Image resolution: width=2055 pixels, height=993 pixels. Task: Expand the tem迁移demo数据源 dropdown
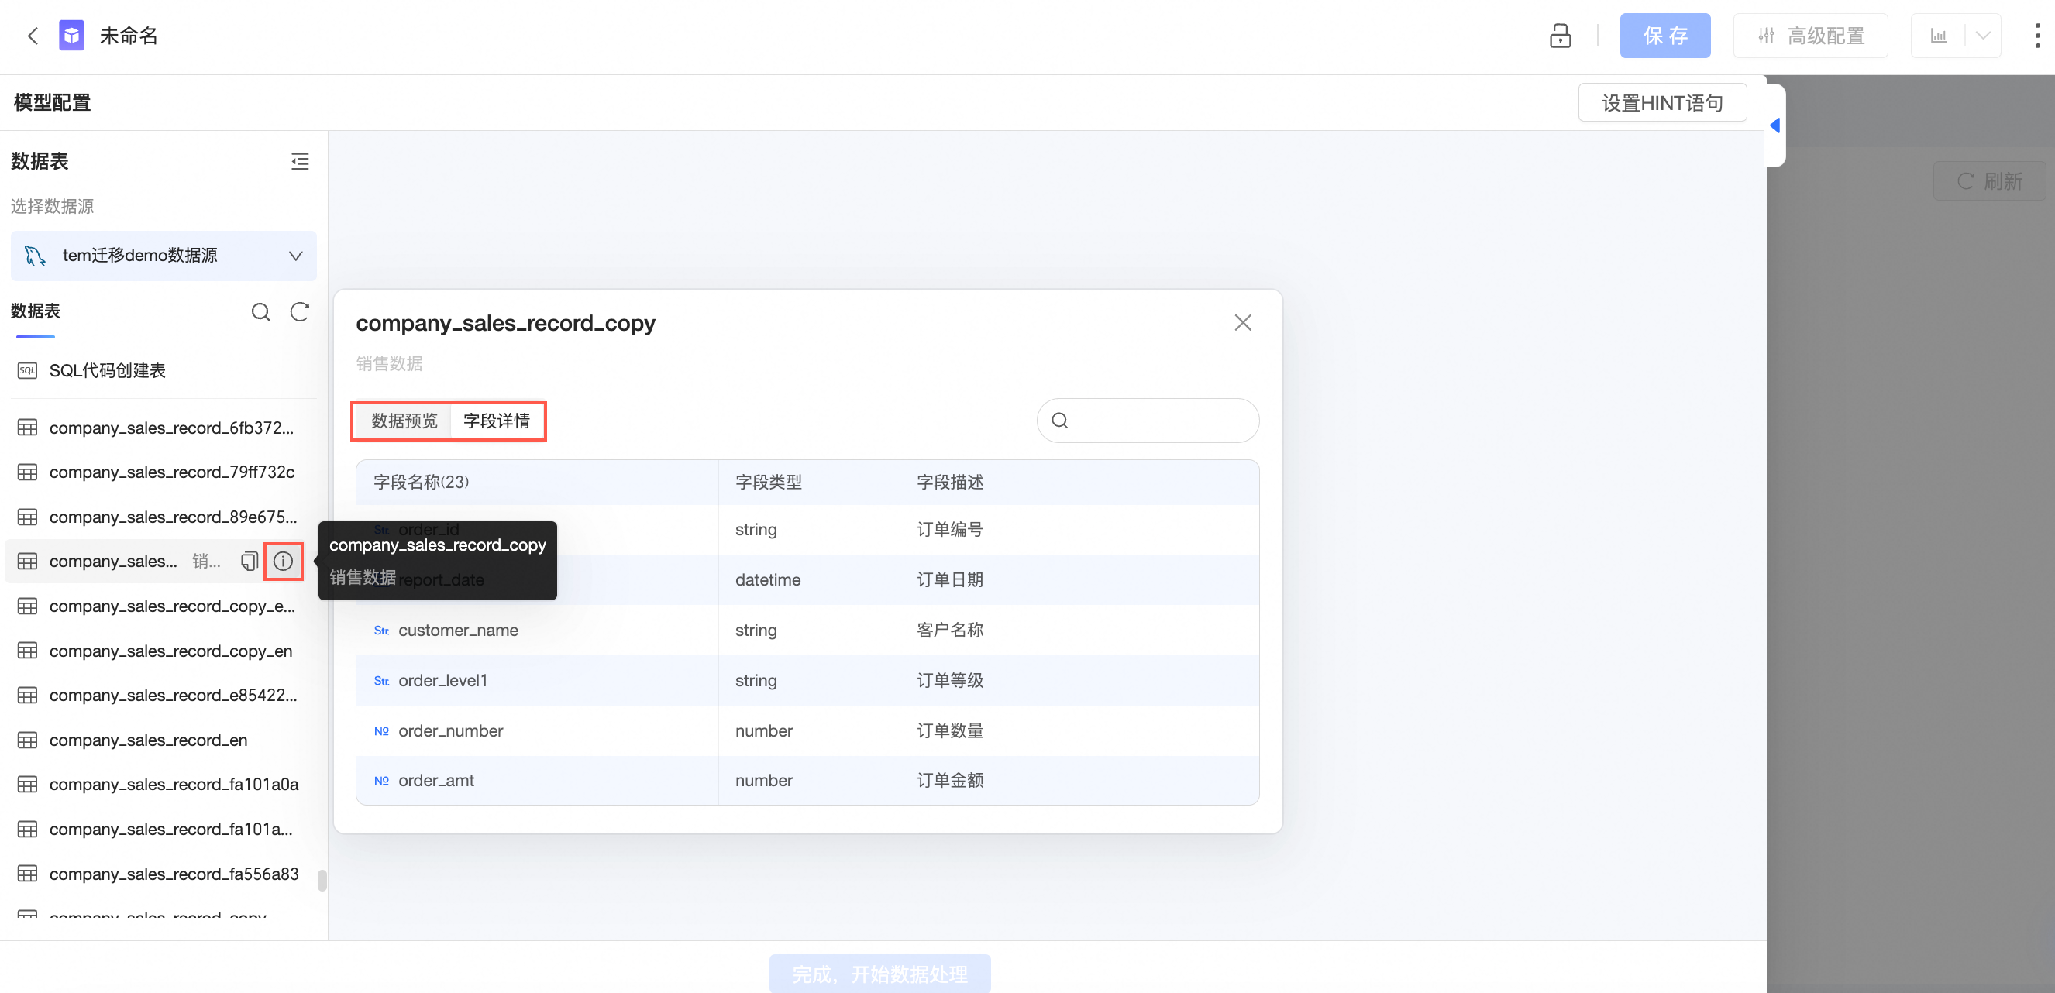[295, 256]
